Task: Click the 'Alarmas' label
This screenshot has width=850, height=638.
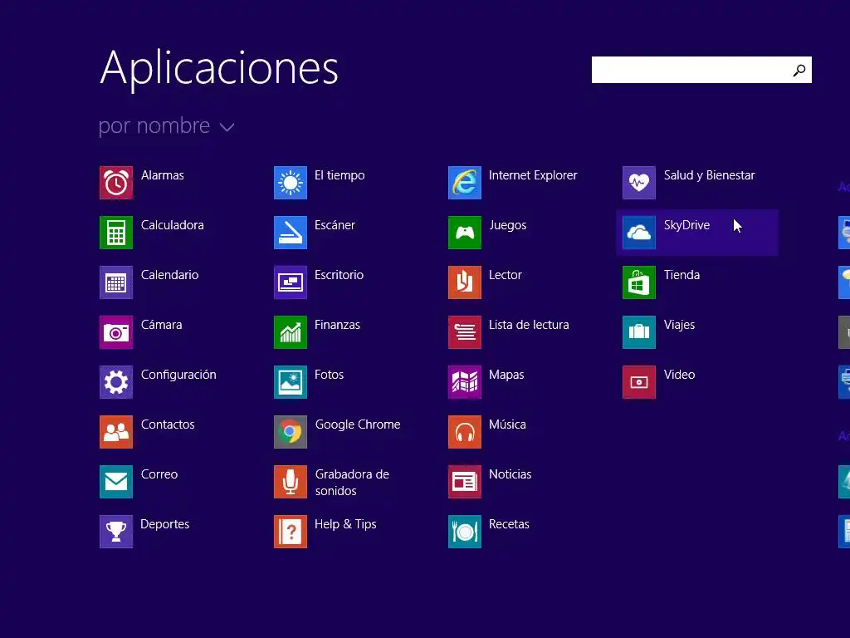Action: [163, 175]
